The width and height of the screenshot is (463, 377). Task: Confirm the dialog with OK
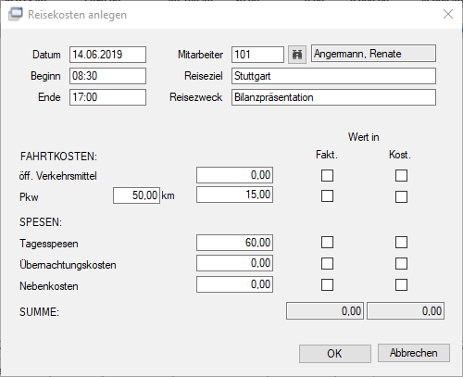[335, 354]
